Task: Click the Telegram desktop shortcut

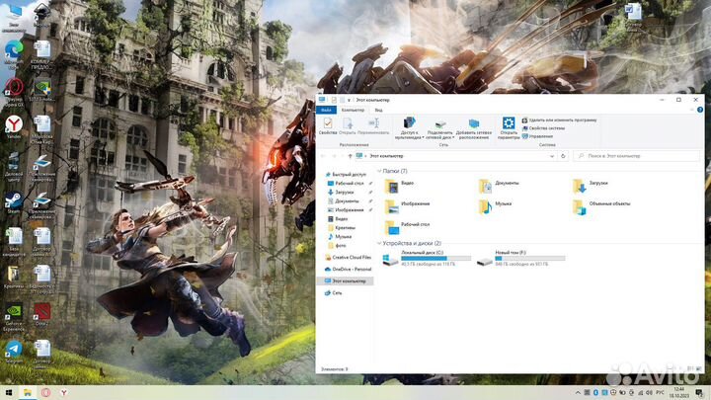Action: (14, 353)
